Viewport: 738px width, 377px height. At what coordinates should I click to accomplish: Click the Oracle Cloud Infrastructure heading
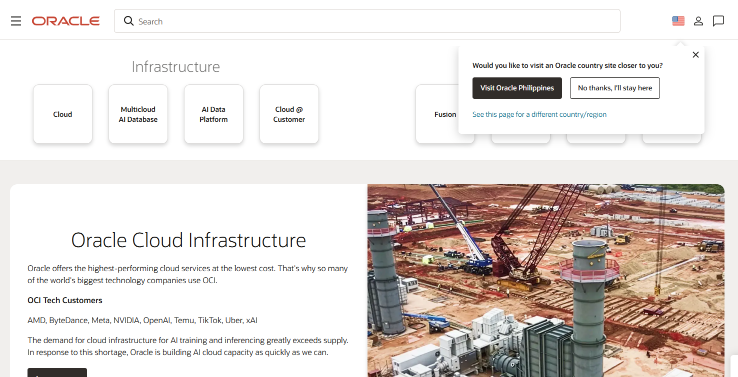click(188, 240)
